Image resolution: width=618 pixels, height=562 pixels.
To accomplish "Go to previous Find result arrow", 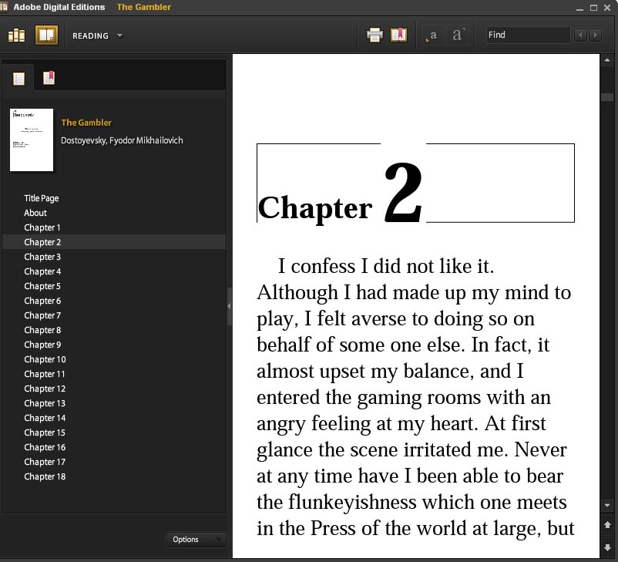I will click(580, 35).
